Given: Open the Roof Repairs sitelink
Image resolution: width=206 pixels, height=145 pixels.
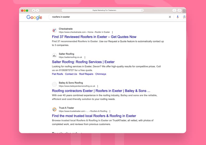Looking at the screenshot, I should [x=86, y=74].
